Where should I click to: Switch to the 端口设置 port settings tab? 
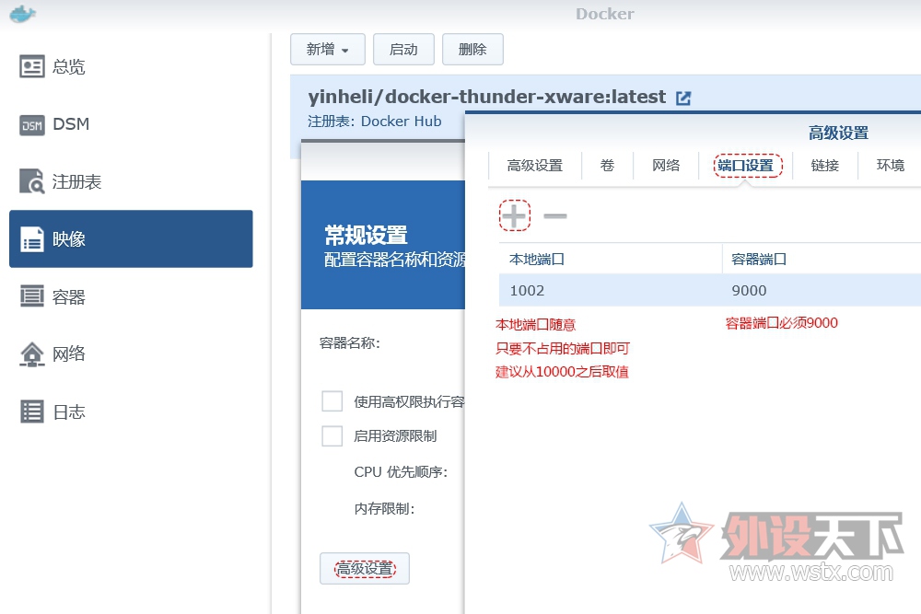coord(746,166)
